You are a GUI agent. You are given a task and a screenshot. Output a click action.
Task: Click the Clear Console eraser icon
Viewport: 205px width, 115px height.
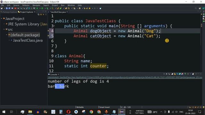coord(172,74)
